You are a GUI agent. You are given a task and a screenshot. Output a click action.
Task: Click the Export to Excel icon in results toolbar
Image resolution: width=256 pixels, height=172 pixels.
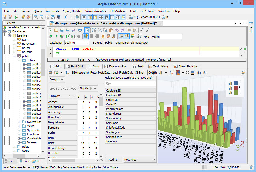[x=56, y=73]
